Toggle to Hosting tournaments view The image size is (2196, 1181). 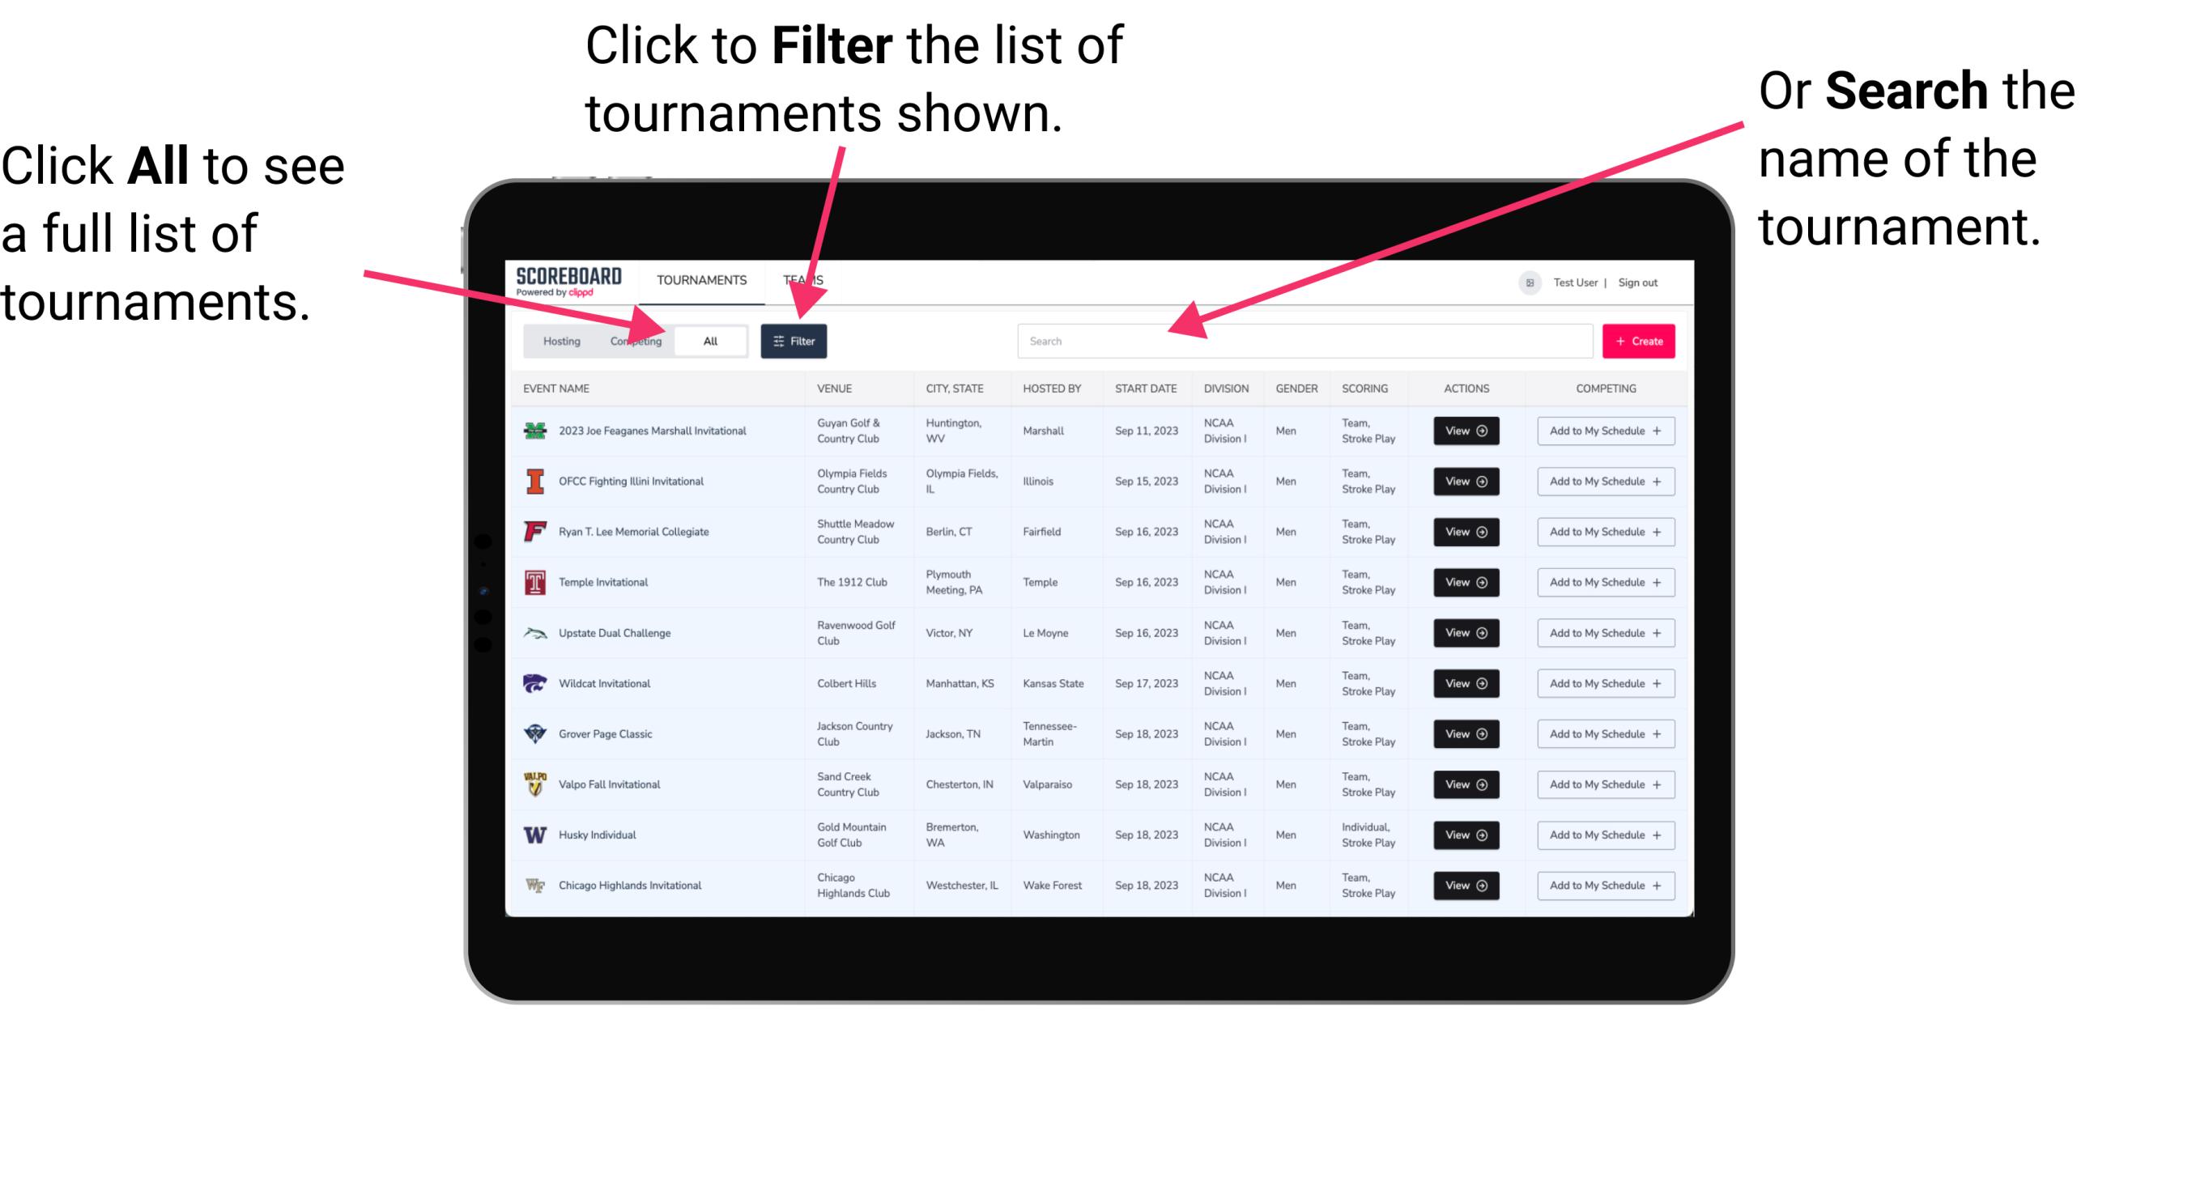[557, 340]
